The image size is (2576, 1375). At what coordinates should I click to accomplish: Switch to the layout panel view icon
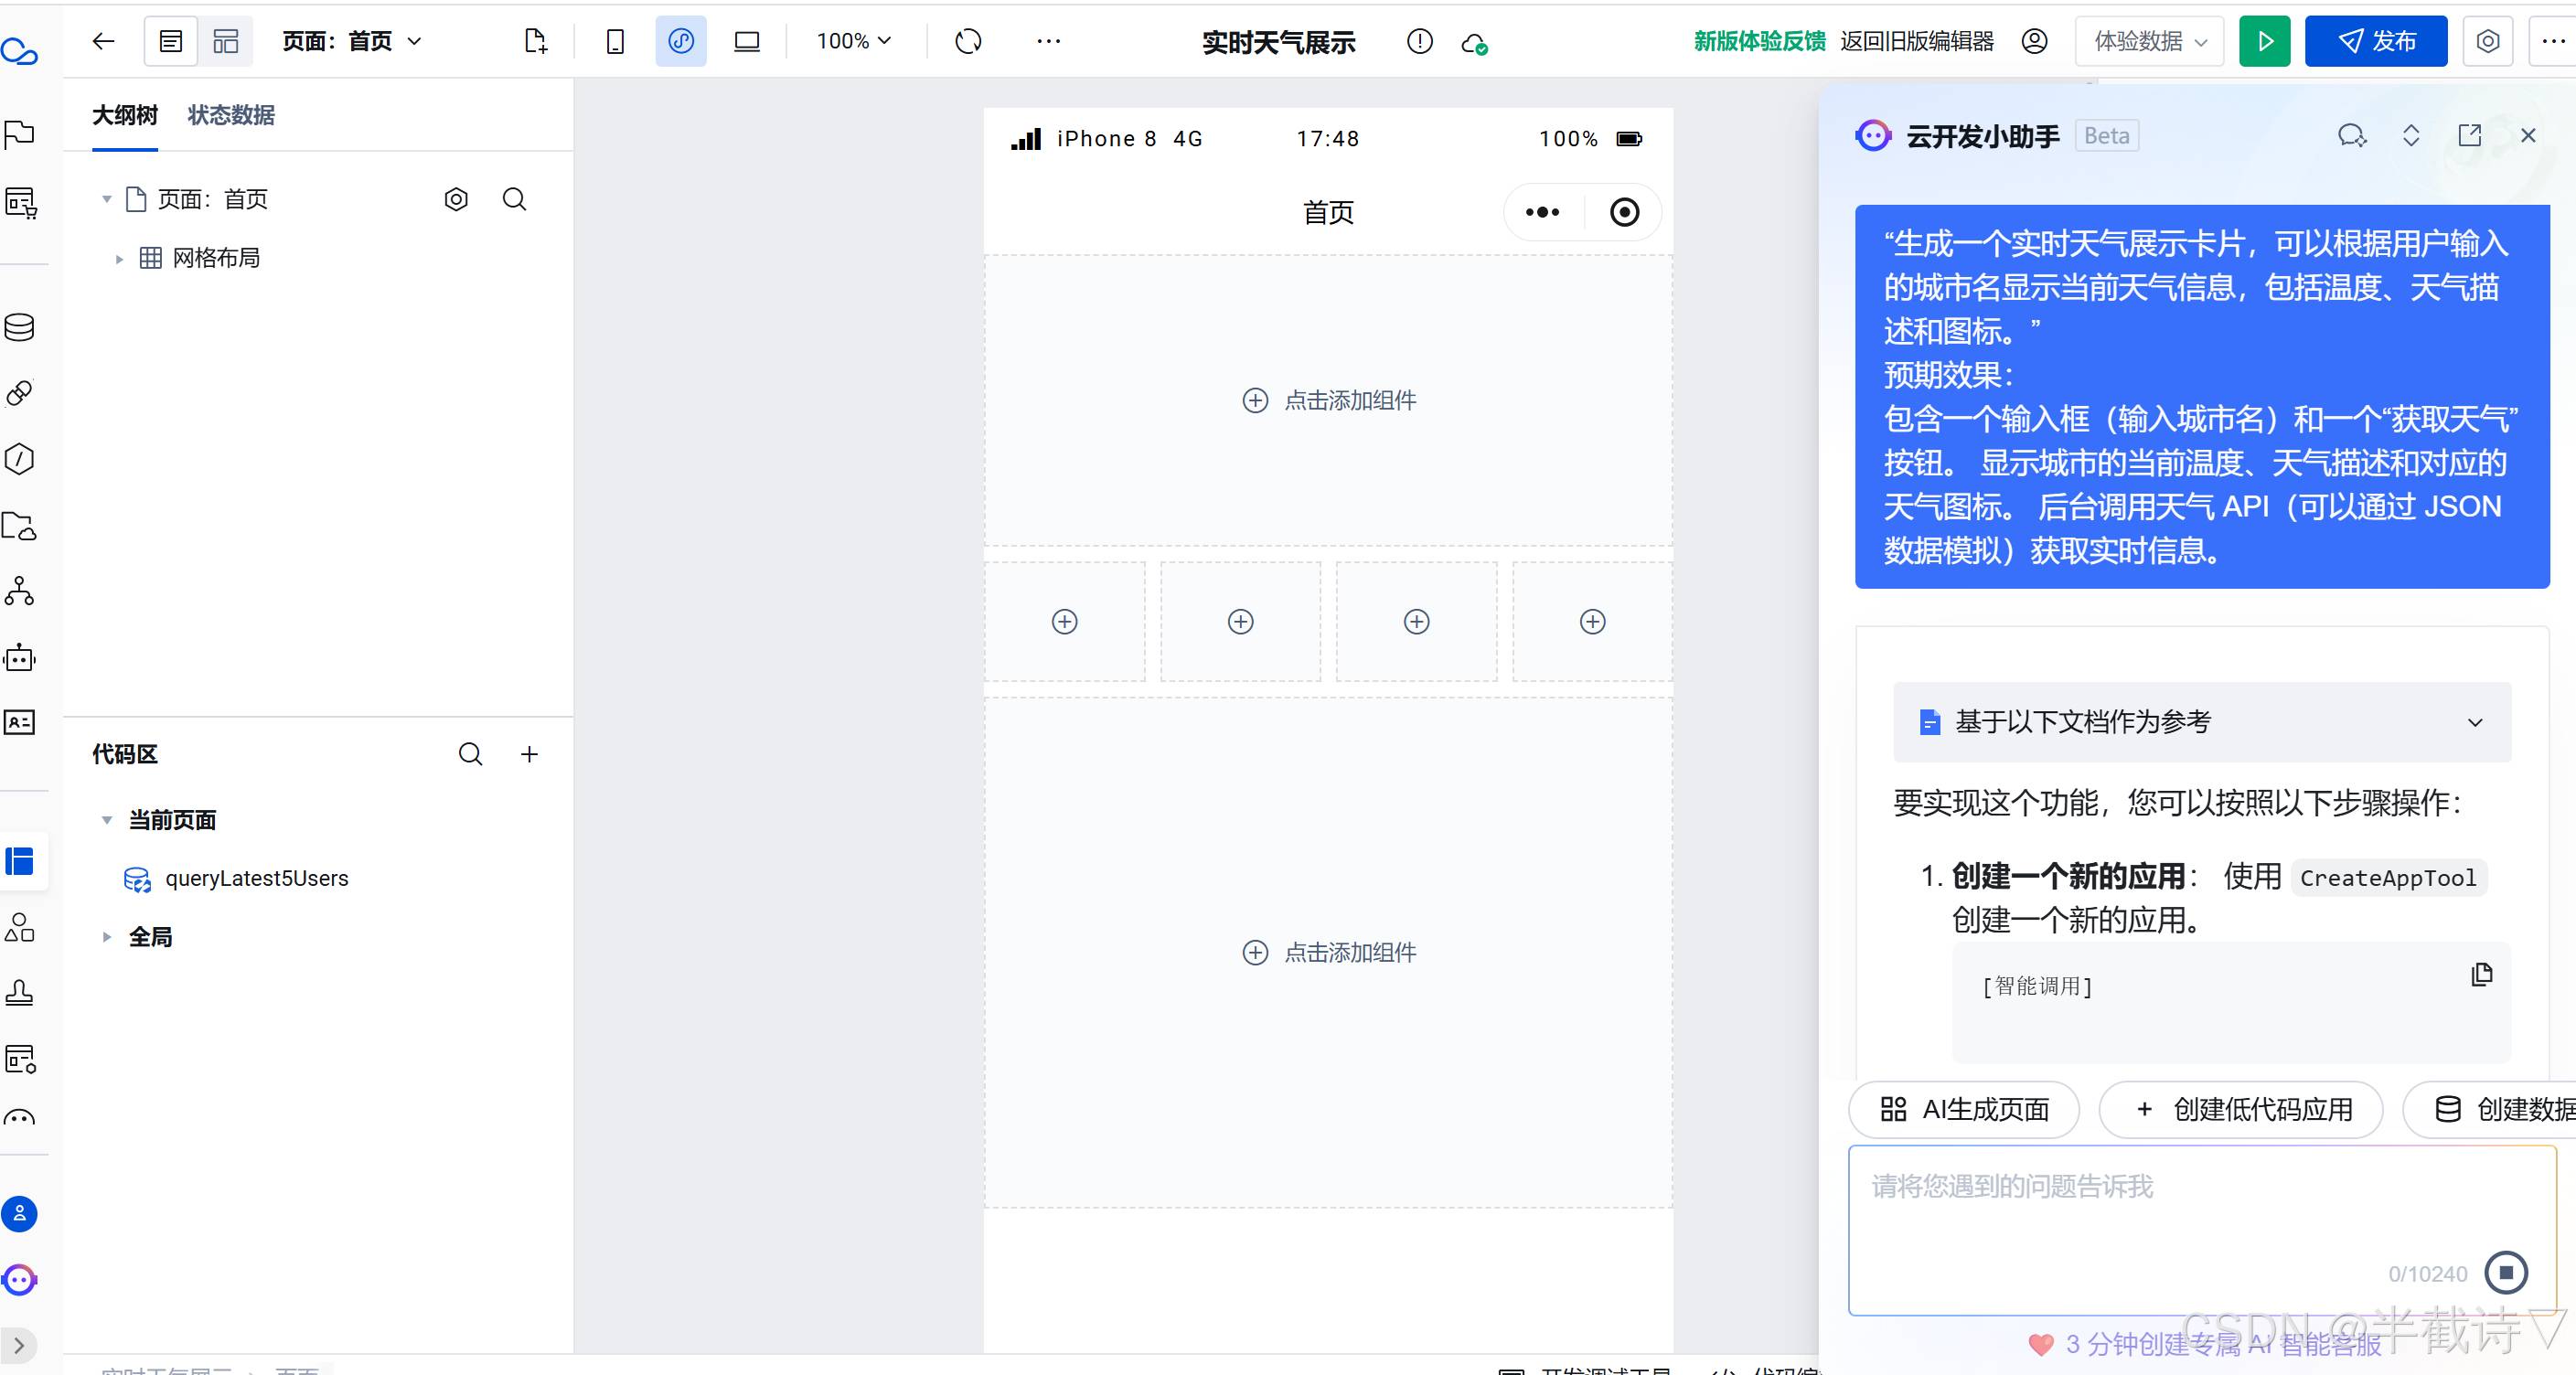(226, 41)
